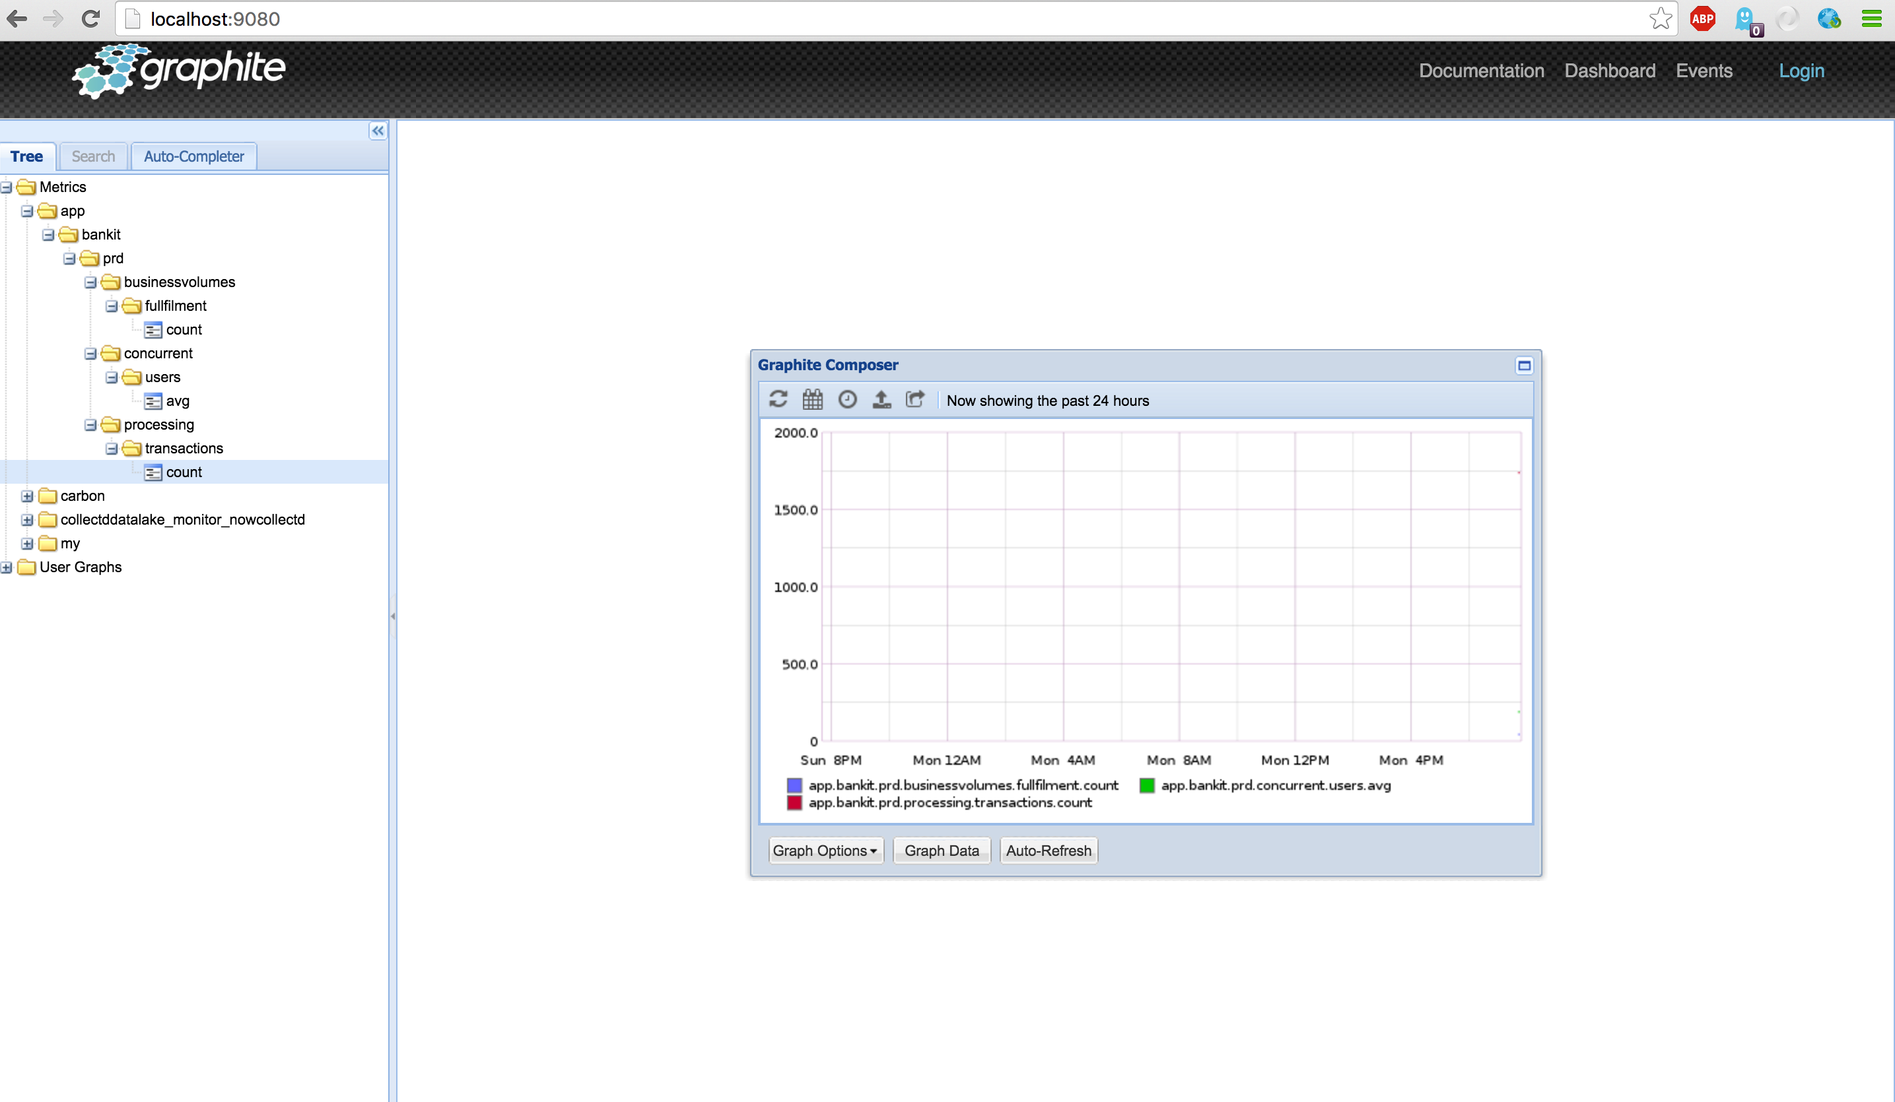Expand the User Graphs folder
Viewport: 1895px width, 1102px height.
(7, 567)
